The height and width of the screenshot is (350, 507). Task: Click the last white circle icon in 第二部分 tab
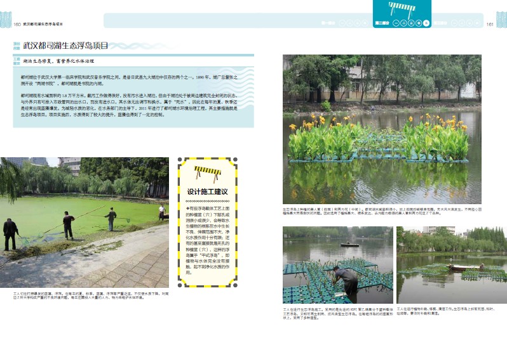click(427, 23)
